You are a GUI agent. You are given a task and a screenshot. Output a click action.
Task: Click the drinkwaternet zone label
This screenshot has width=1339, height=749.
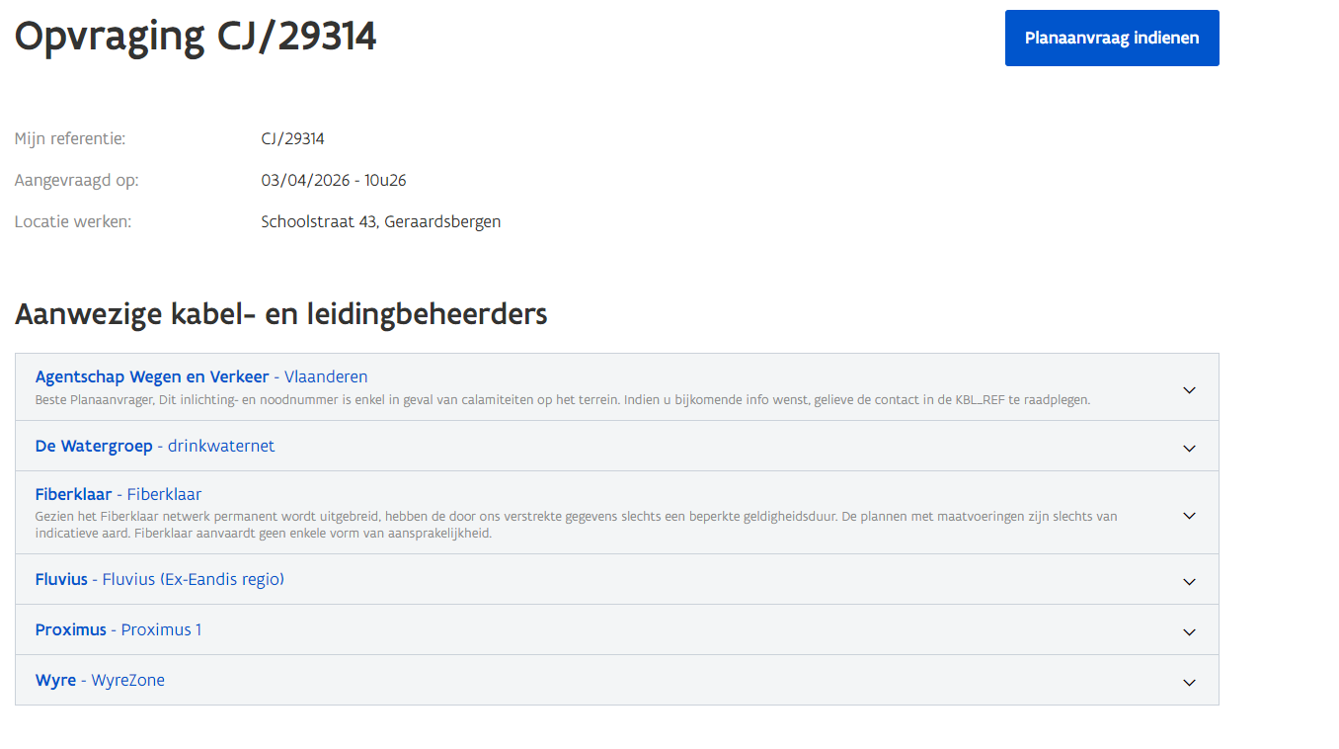click(x=221, y=446)
